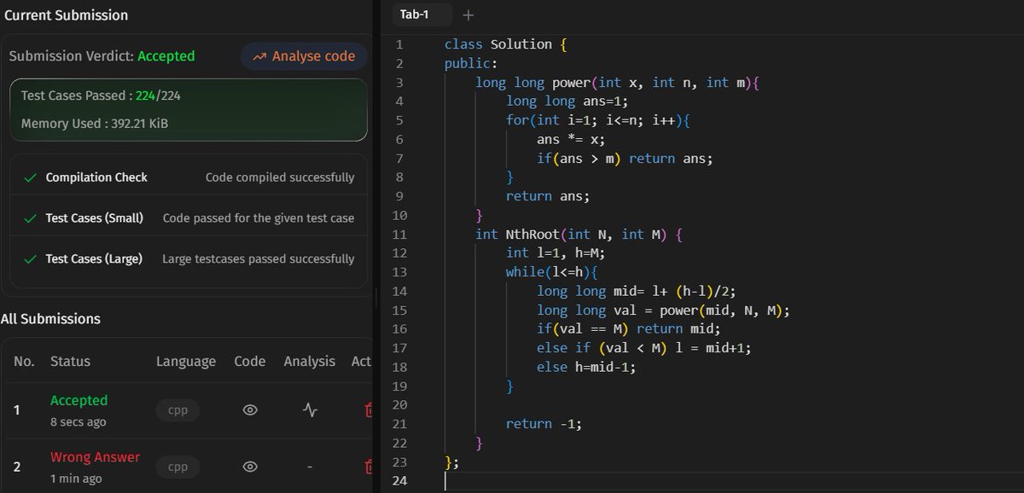Click the Test Cases (Small) row
1024x493 pixels.
pyautogui.click(x=189, y=218)
